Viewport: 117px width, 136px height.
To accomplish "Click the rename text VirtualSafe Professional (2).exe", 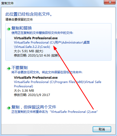I will [x=74, y=112].
